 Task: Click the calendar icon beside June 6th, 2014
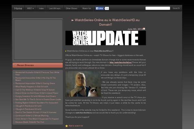pos(144,28)
